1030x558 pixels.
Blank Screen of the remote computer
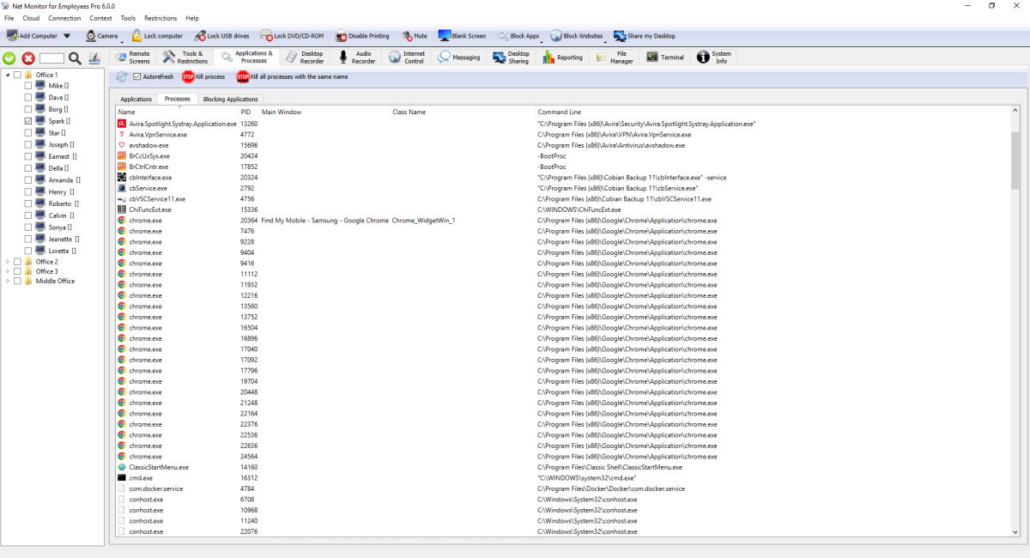[x=460, y=35]
